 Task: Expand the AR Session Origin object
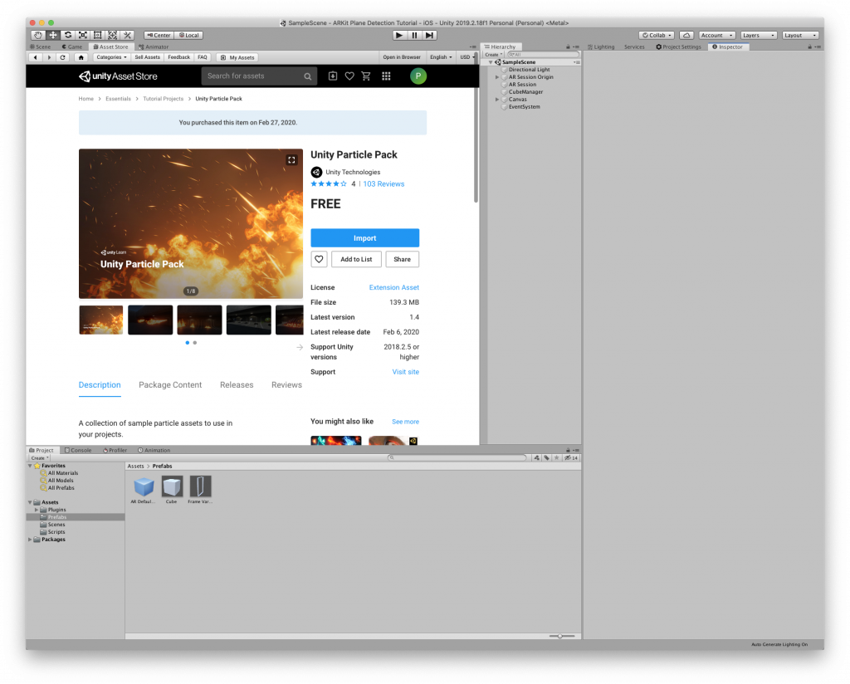click(x=497, y=77)
